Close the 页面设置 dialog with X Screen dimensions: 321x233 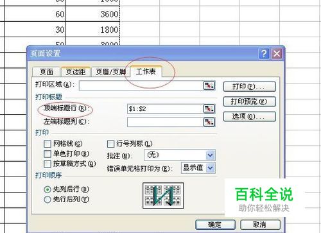point(277,53)
